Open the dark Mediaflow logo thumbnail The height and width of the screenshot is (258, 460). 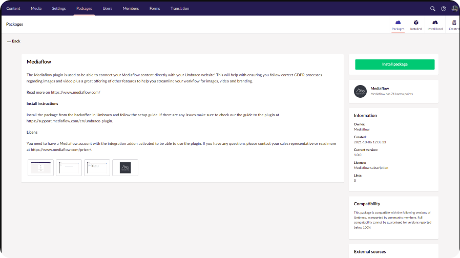(126, 168)
